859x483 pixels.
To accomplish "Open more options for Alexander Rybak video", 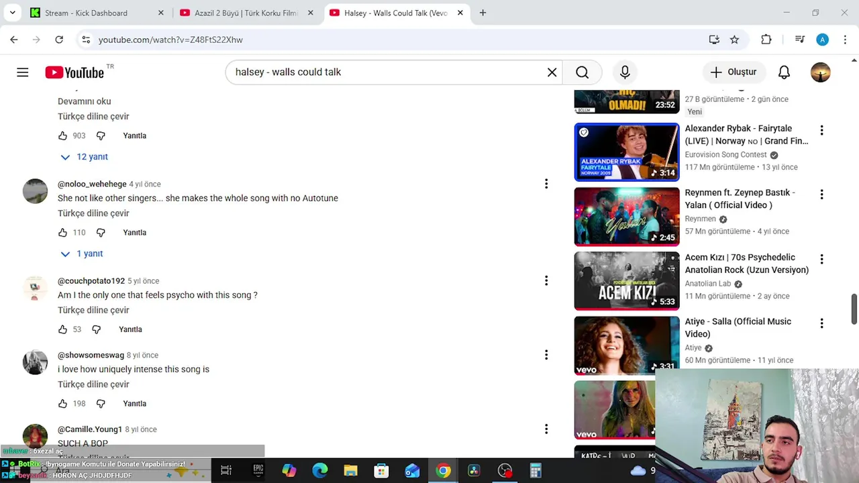I will [821, 130].
